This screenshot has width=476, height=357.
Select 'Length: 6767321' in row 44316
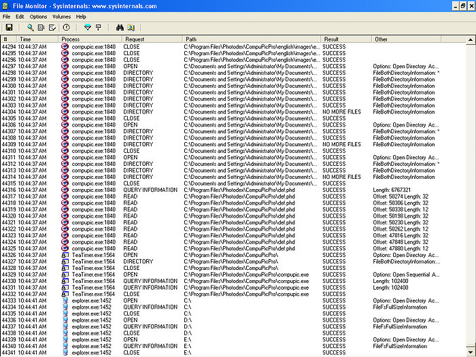point(392,190)
